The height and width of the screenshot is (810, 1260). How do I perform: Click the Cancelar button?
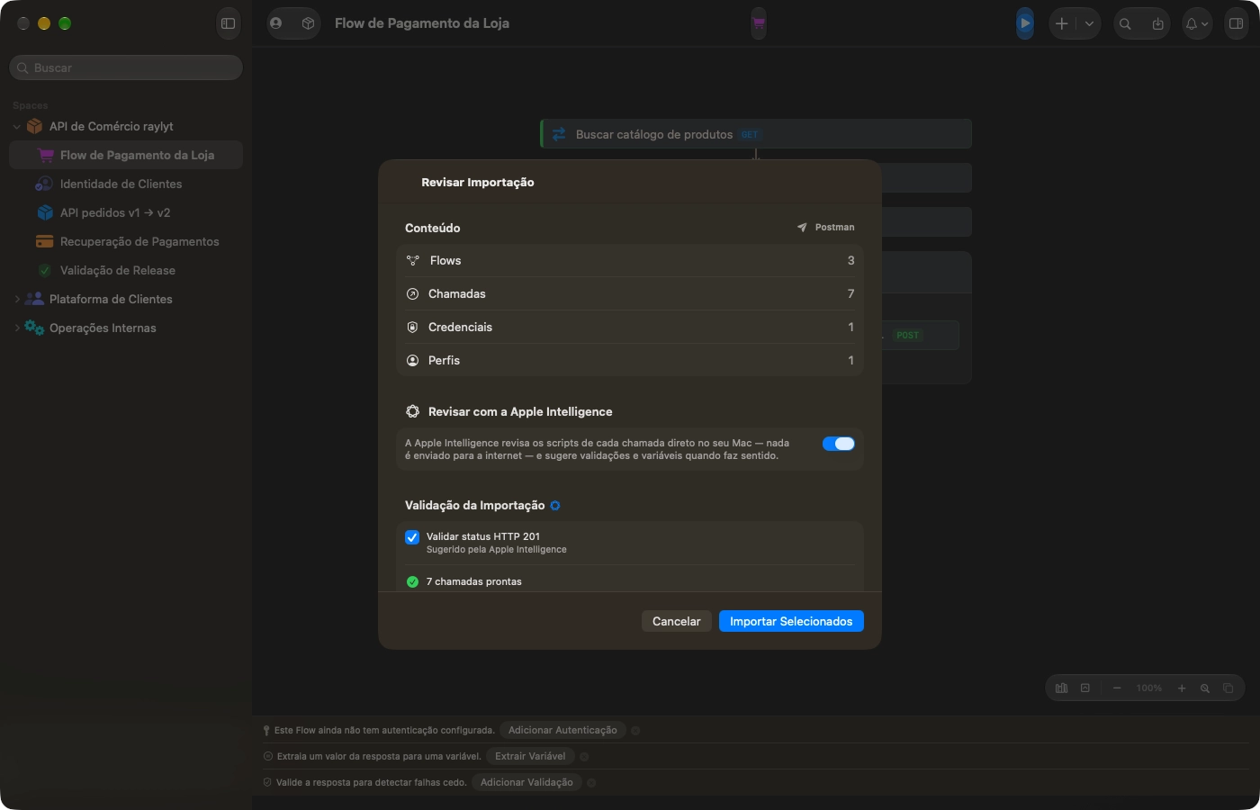click(x=677, y=621)
